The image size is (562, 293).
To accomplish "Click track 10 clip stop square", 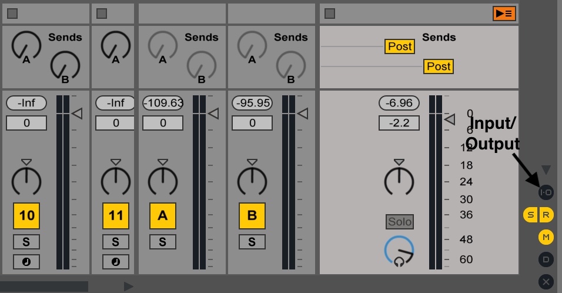I will click(12, 14).
